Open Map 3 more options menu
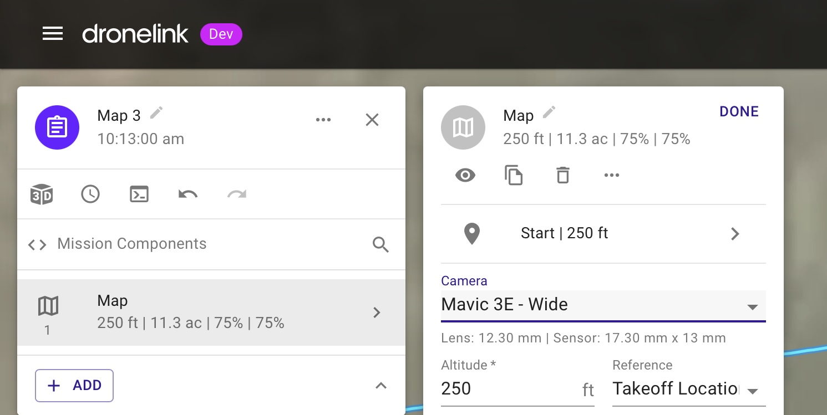 pos(323,120)
